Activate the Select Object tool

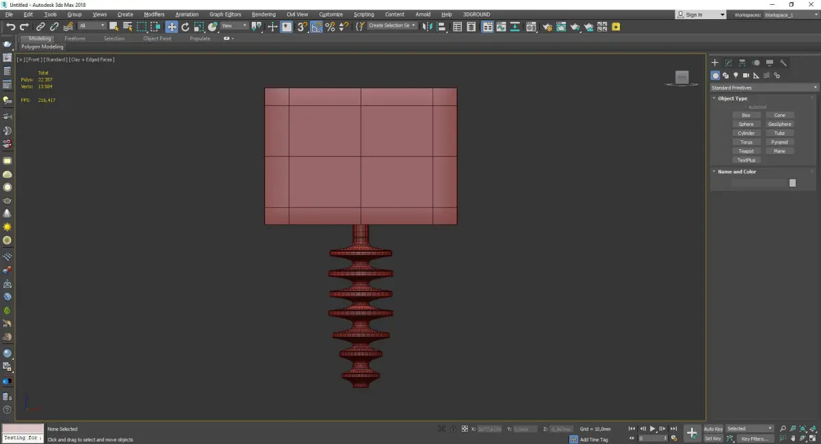point(114,27)
